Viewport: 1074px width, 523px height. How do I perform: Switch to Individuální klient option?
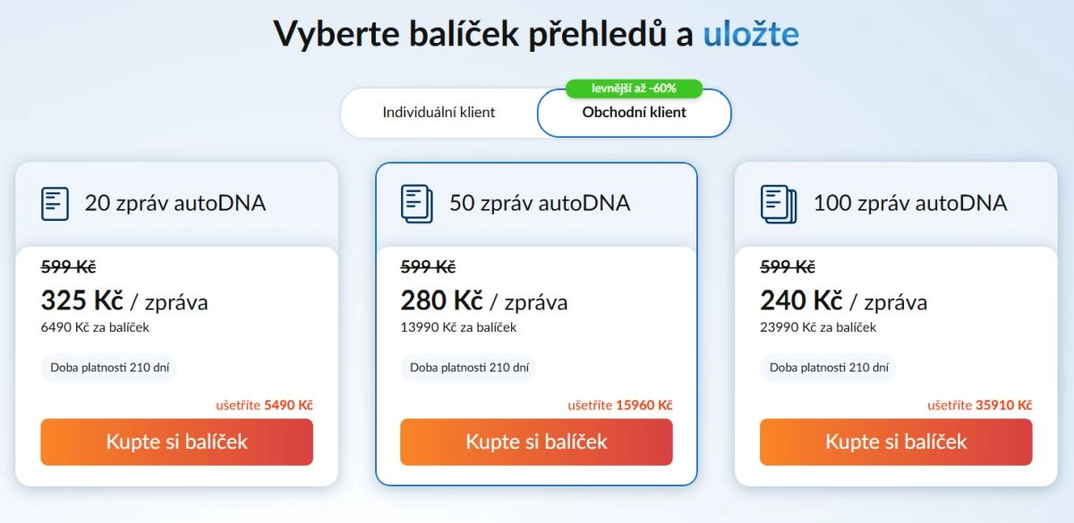[x=439, y=113]
